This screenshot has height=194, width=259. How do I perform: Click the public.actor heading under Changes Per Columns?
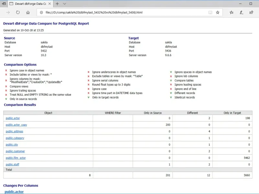pyautogui.click(x=14, y=192)
